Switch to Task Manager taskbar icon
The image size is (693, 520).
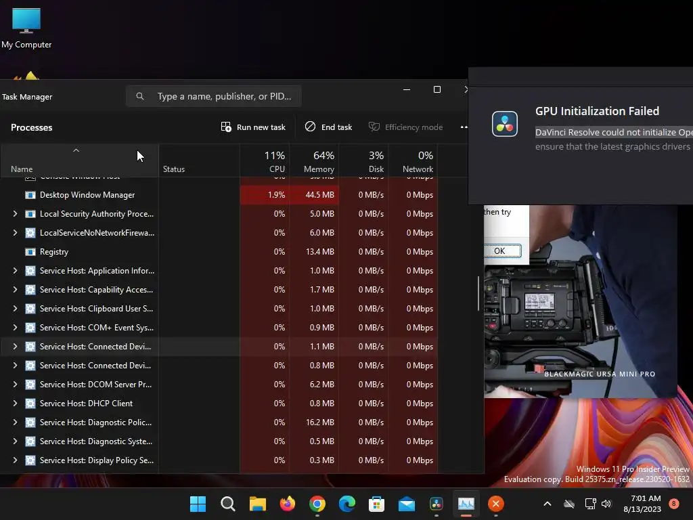(x=466, y=504)
